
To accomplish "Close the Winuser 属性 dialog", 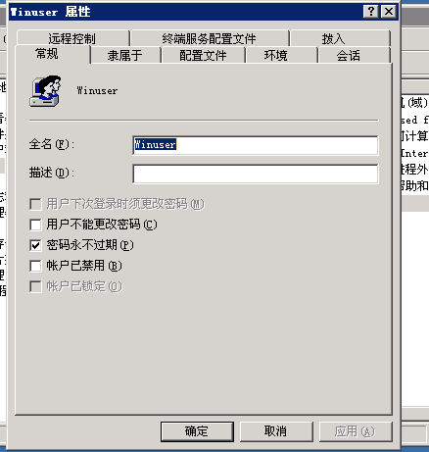I will pos(389,12).
